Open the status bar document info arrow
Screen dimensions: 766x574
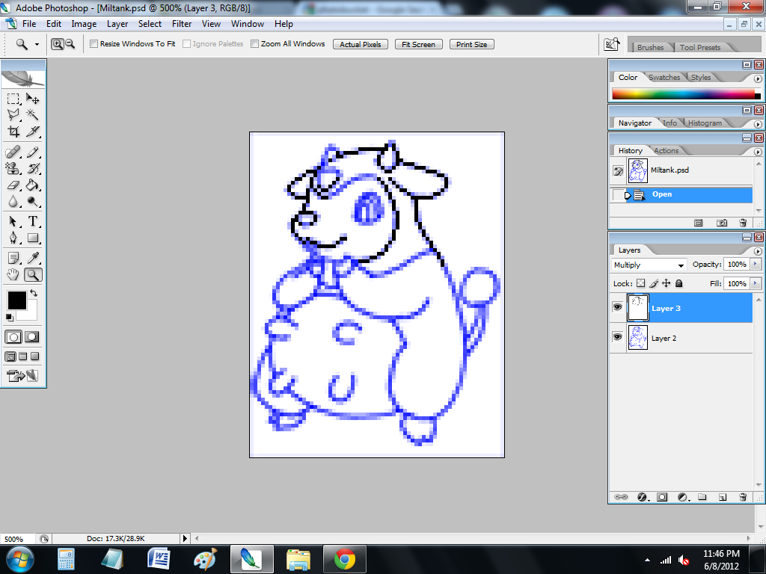(185, 539)
